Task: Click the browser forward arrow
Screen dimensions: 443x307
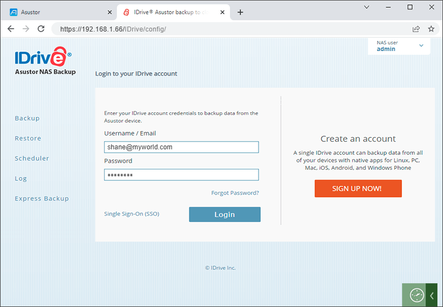Action: click(26, 29)
